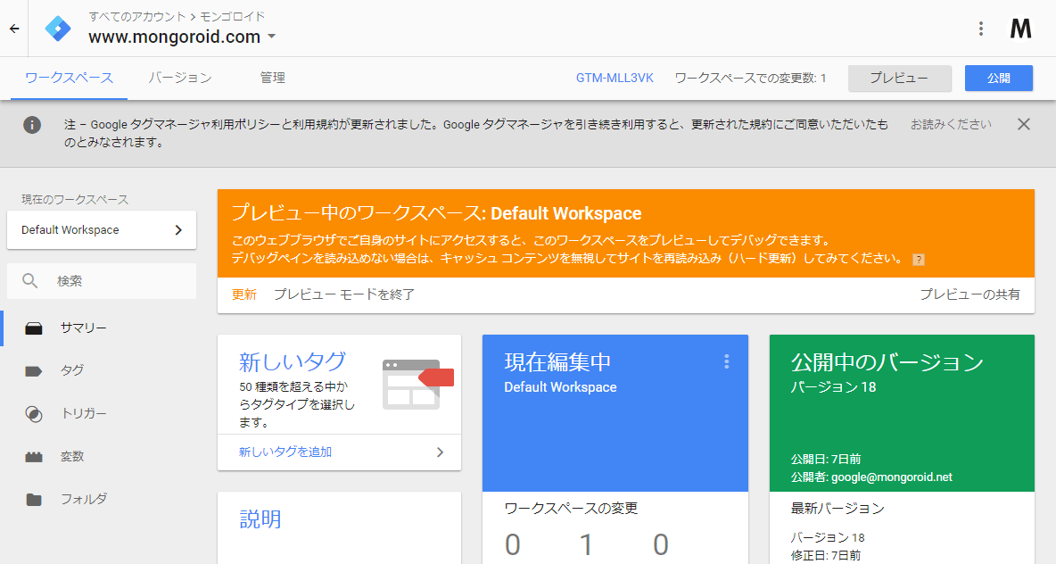Open トリガー in the sidebar
This screenshot has width=1056, height=564.
(84, 414)
